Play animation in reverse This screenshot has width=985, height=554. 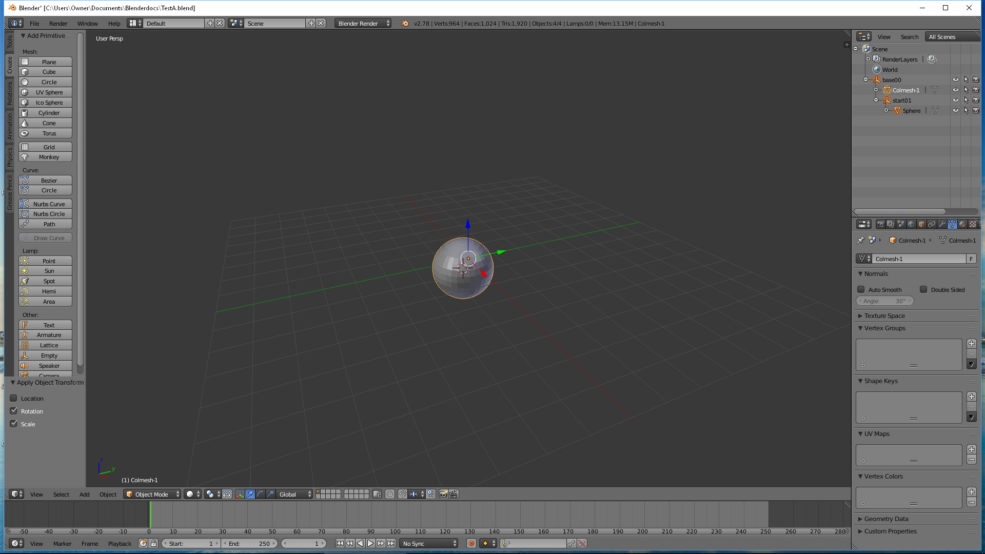click(x=360, y=543)
